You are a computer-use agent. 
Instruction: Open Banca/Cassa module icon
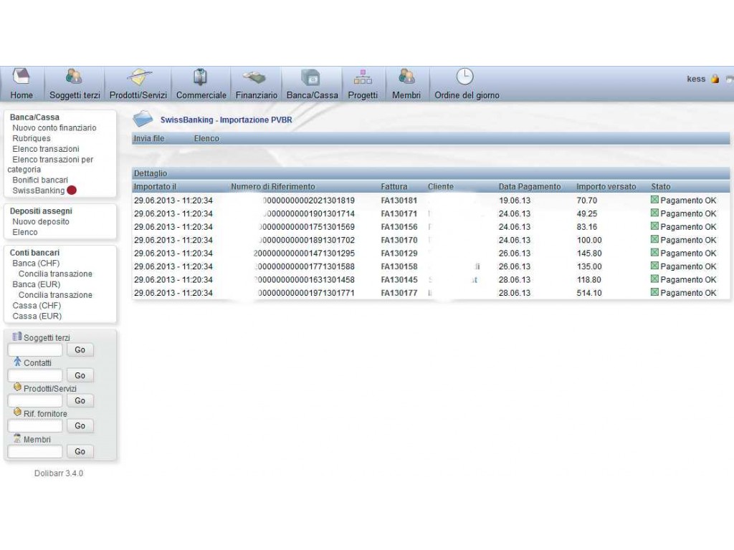(311, 77)
